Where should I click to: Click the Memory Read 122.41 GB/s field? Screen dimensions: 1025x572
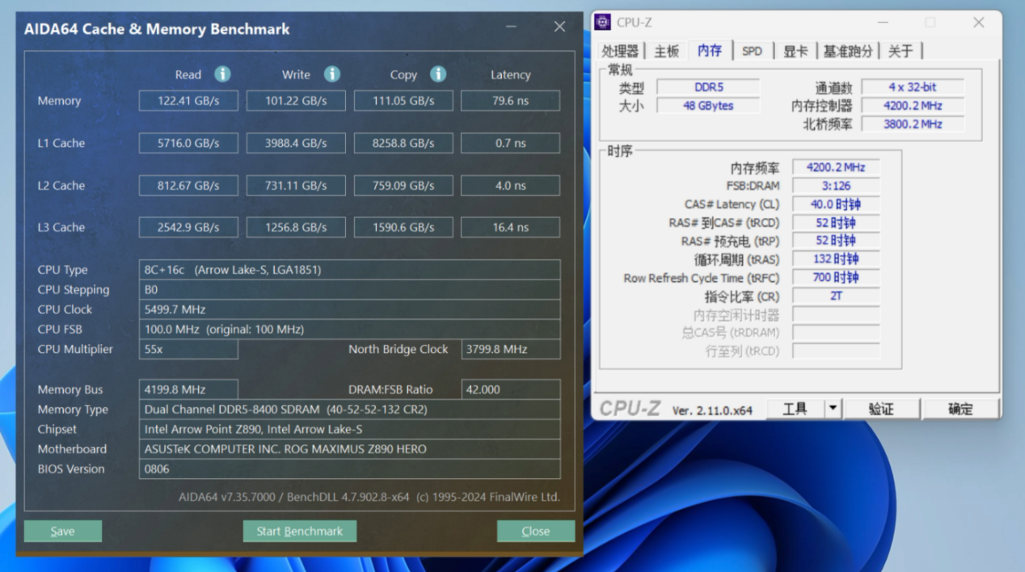tap(188, 101)
